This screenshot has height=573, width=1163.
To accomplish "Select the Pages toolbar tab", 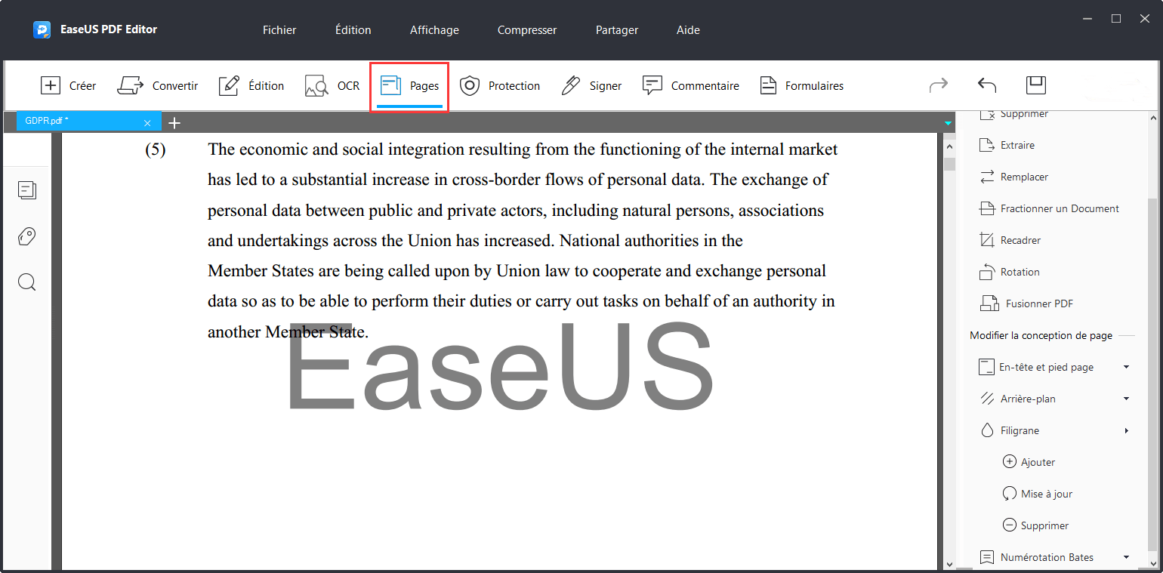I will (409, 86).
